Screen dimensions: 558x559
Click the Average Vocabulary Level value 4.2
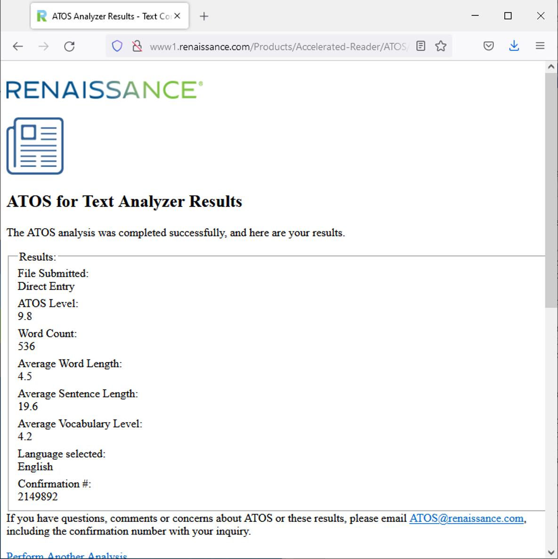pos(25,436)
